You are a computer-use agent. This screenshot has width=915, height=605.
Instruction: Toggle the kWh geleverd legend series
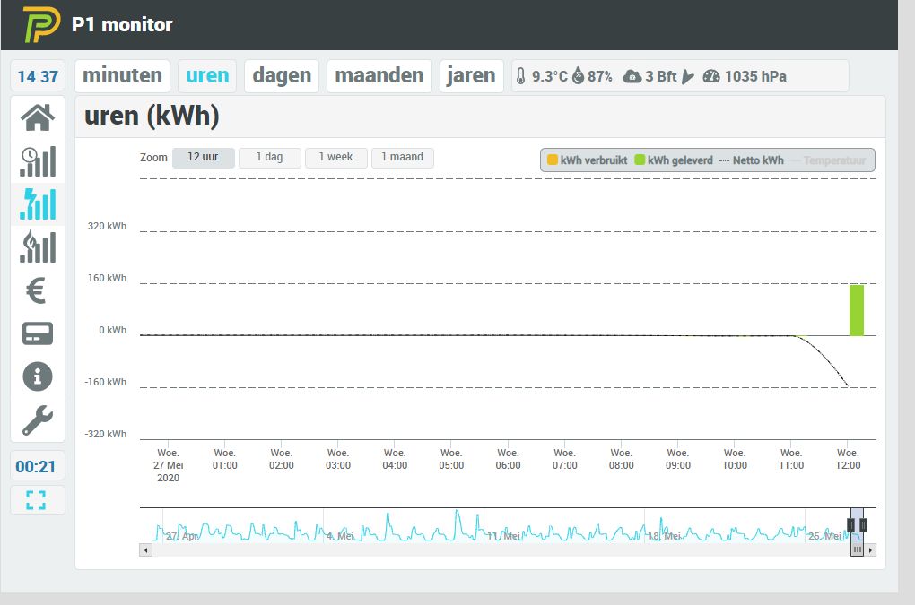tap(674, 160)
